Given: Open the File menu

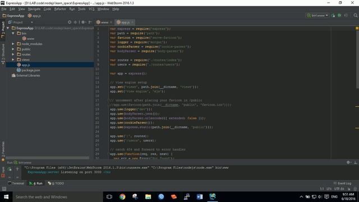Looking at the screenshot, I should pos(4,9).
